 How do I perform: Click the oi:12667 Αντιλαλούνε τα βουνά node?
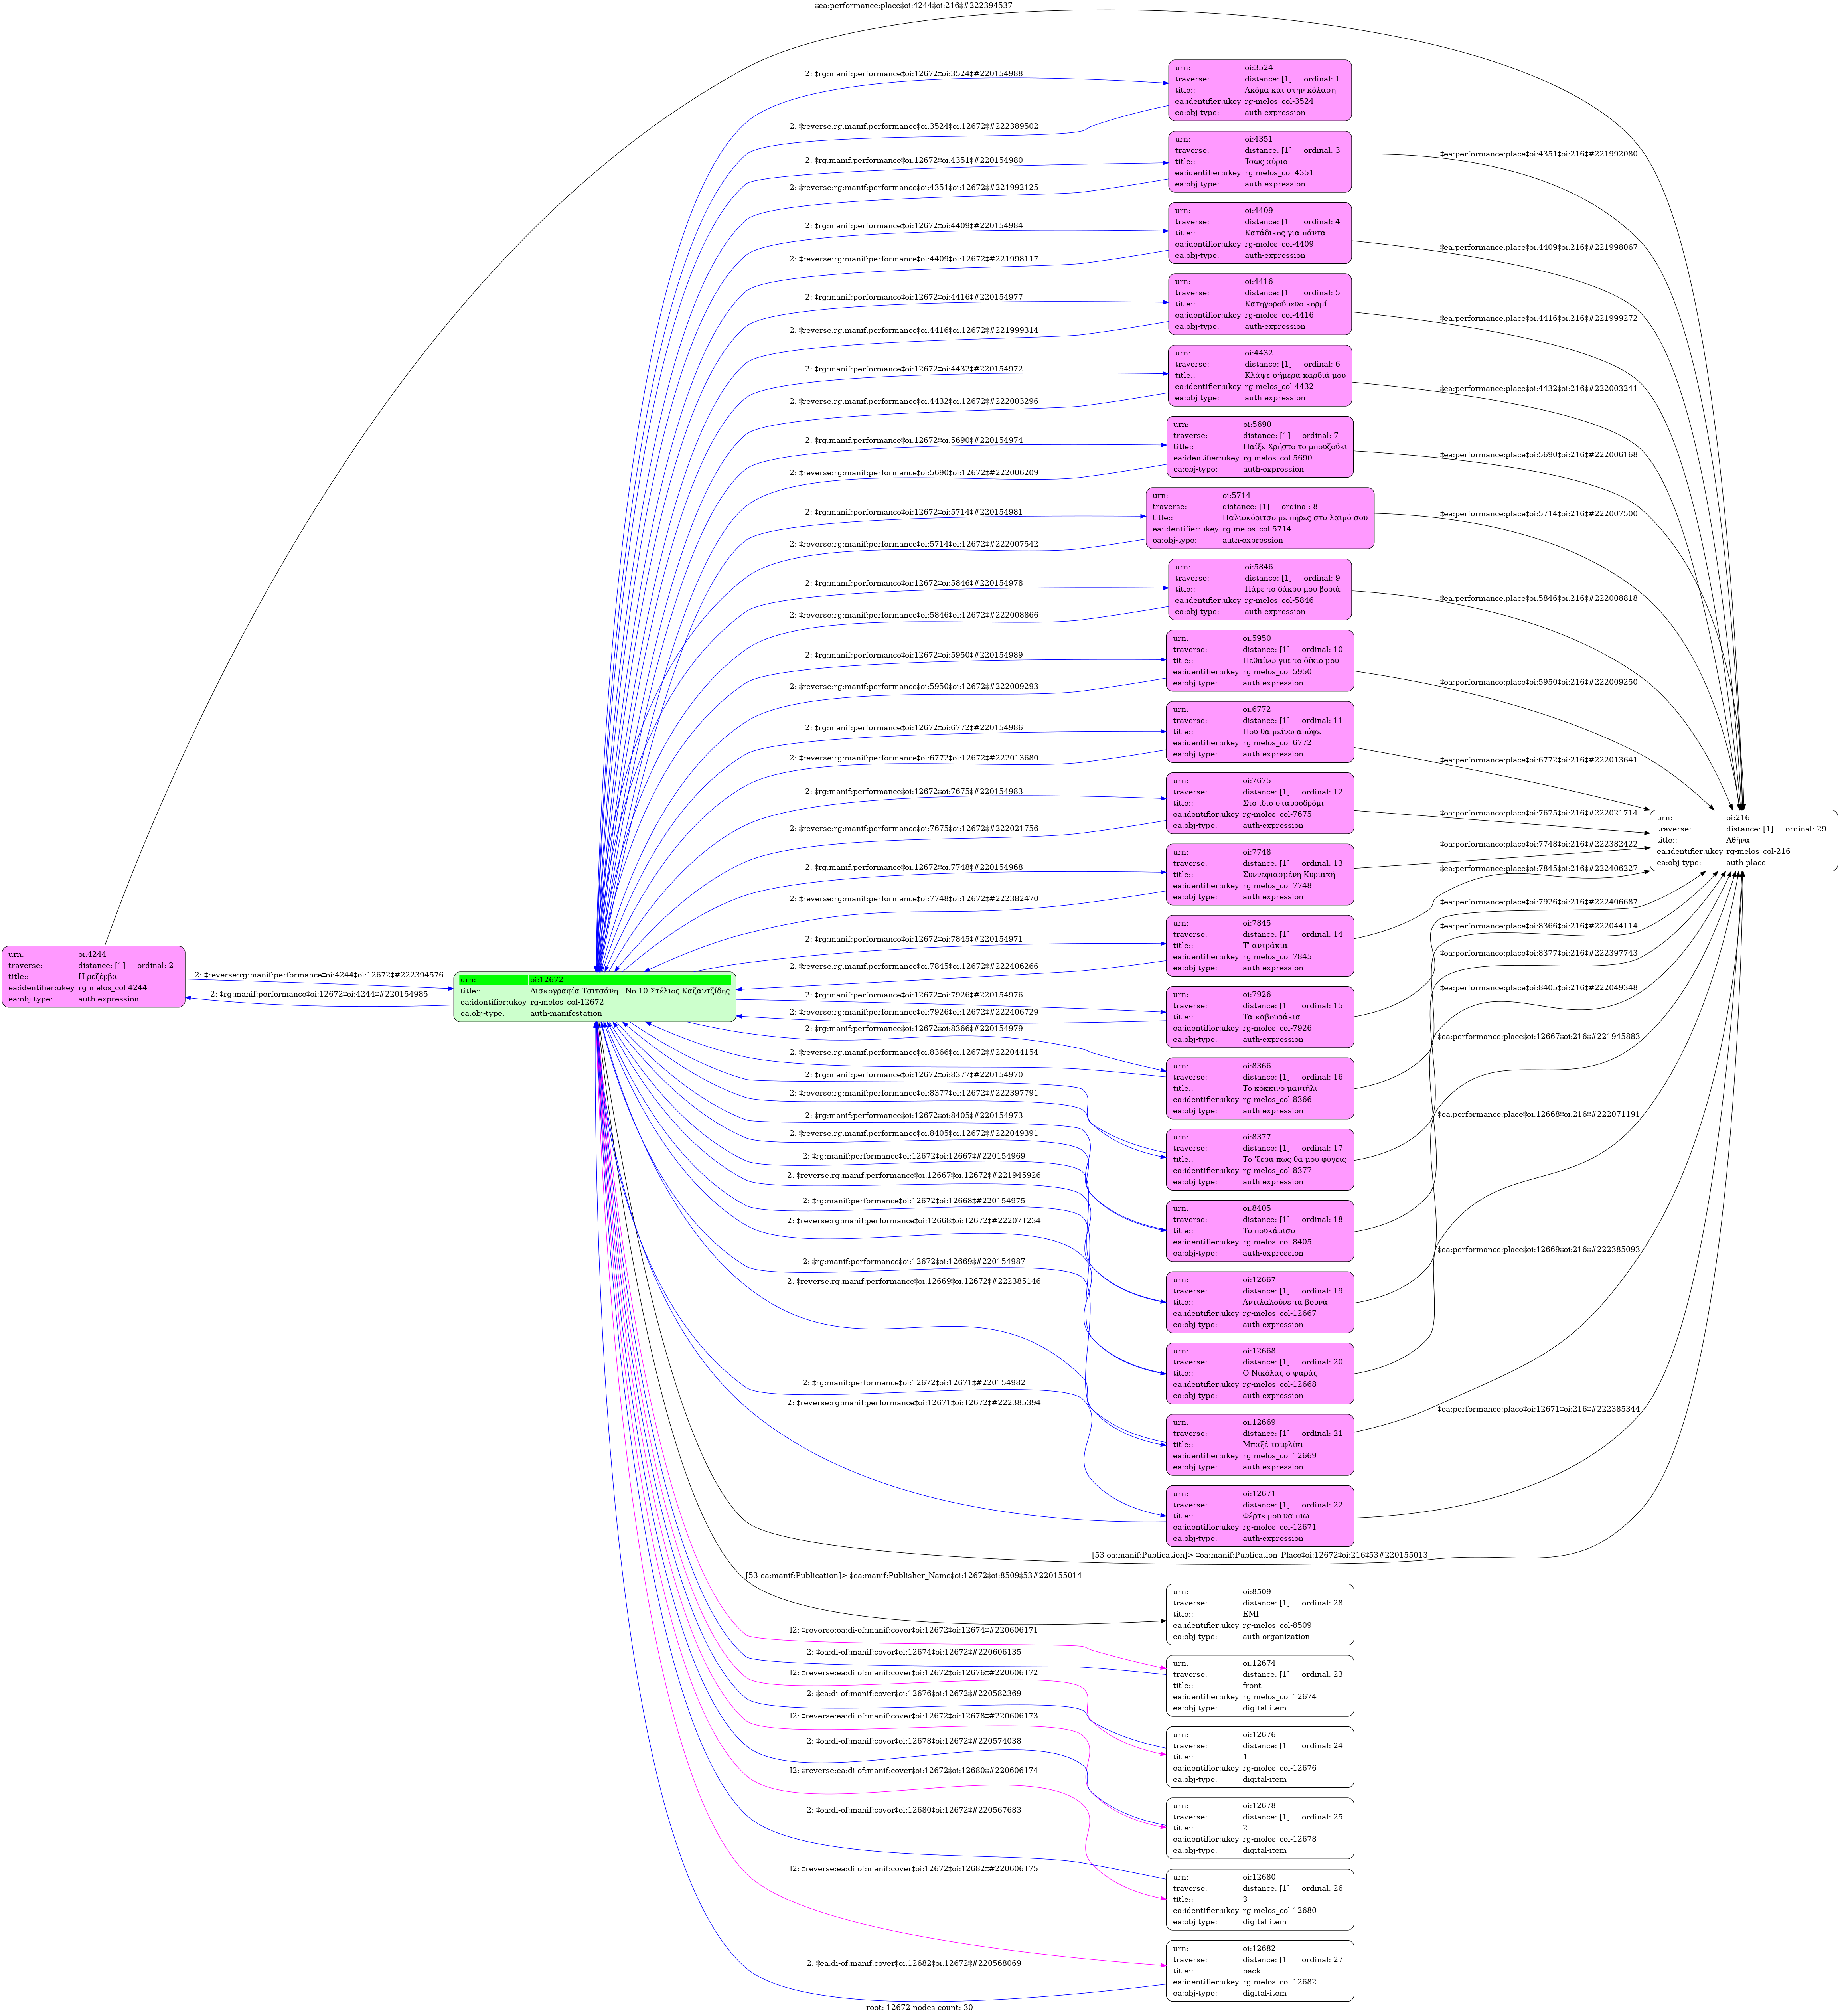(1259, 1302)
